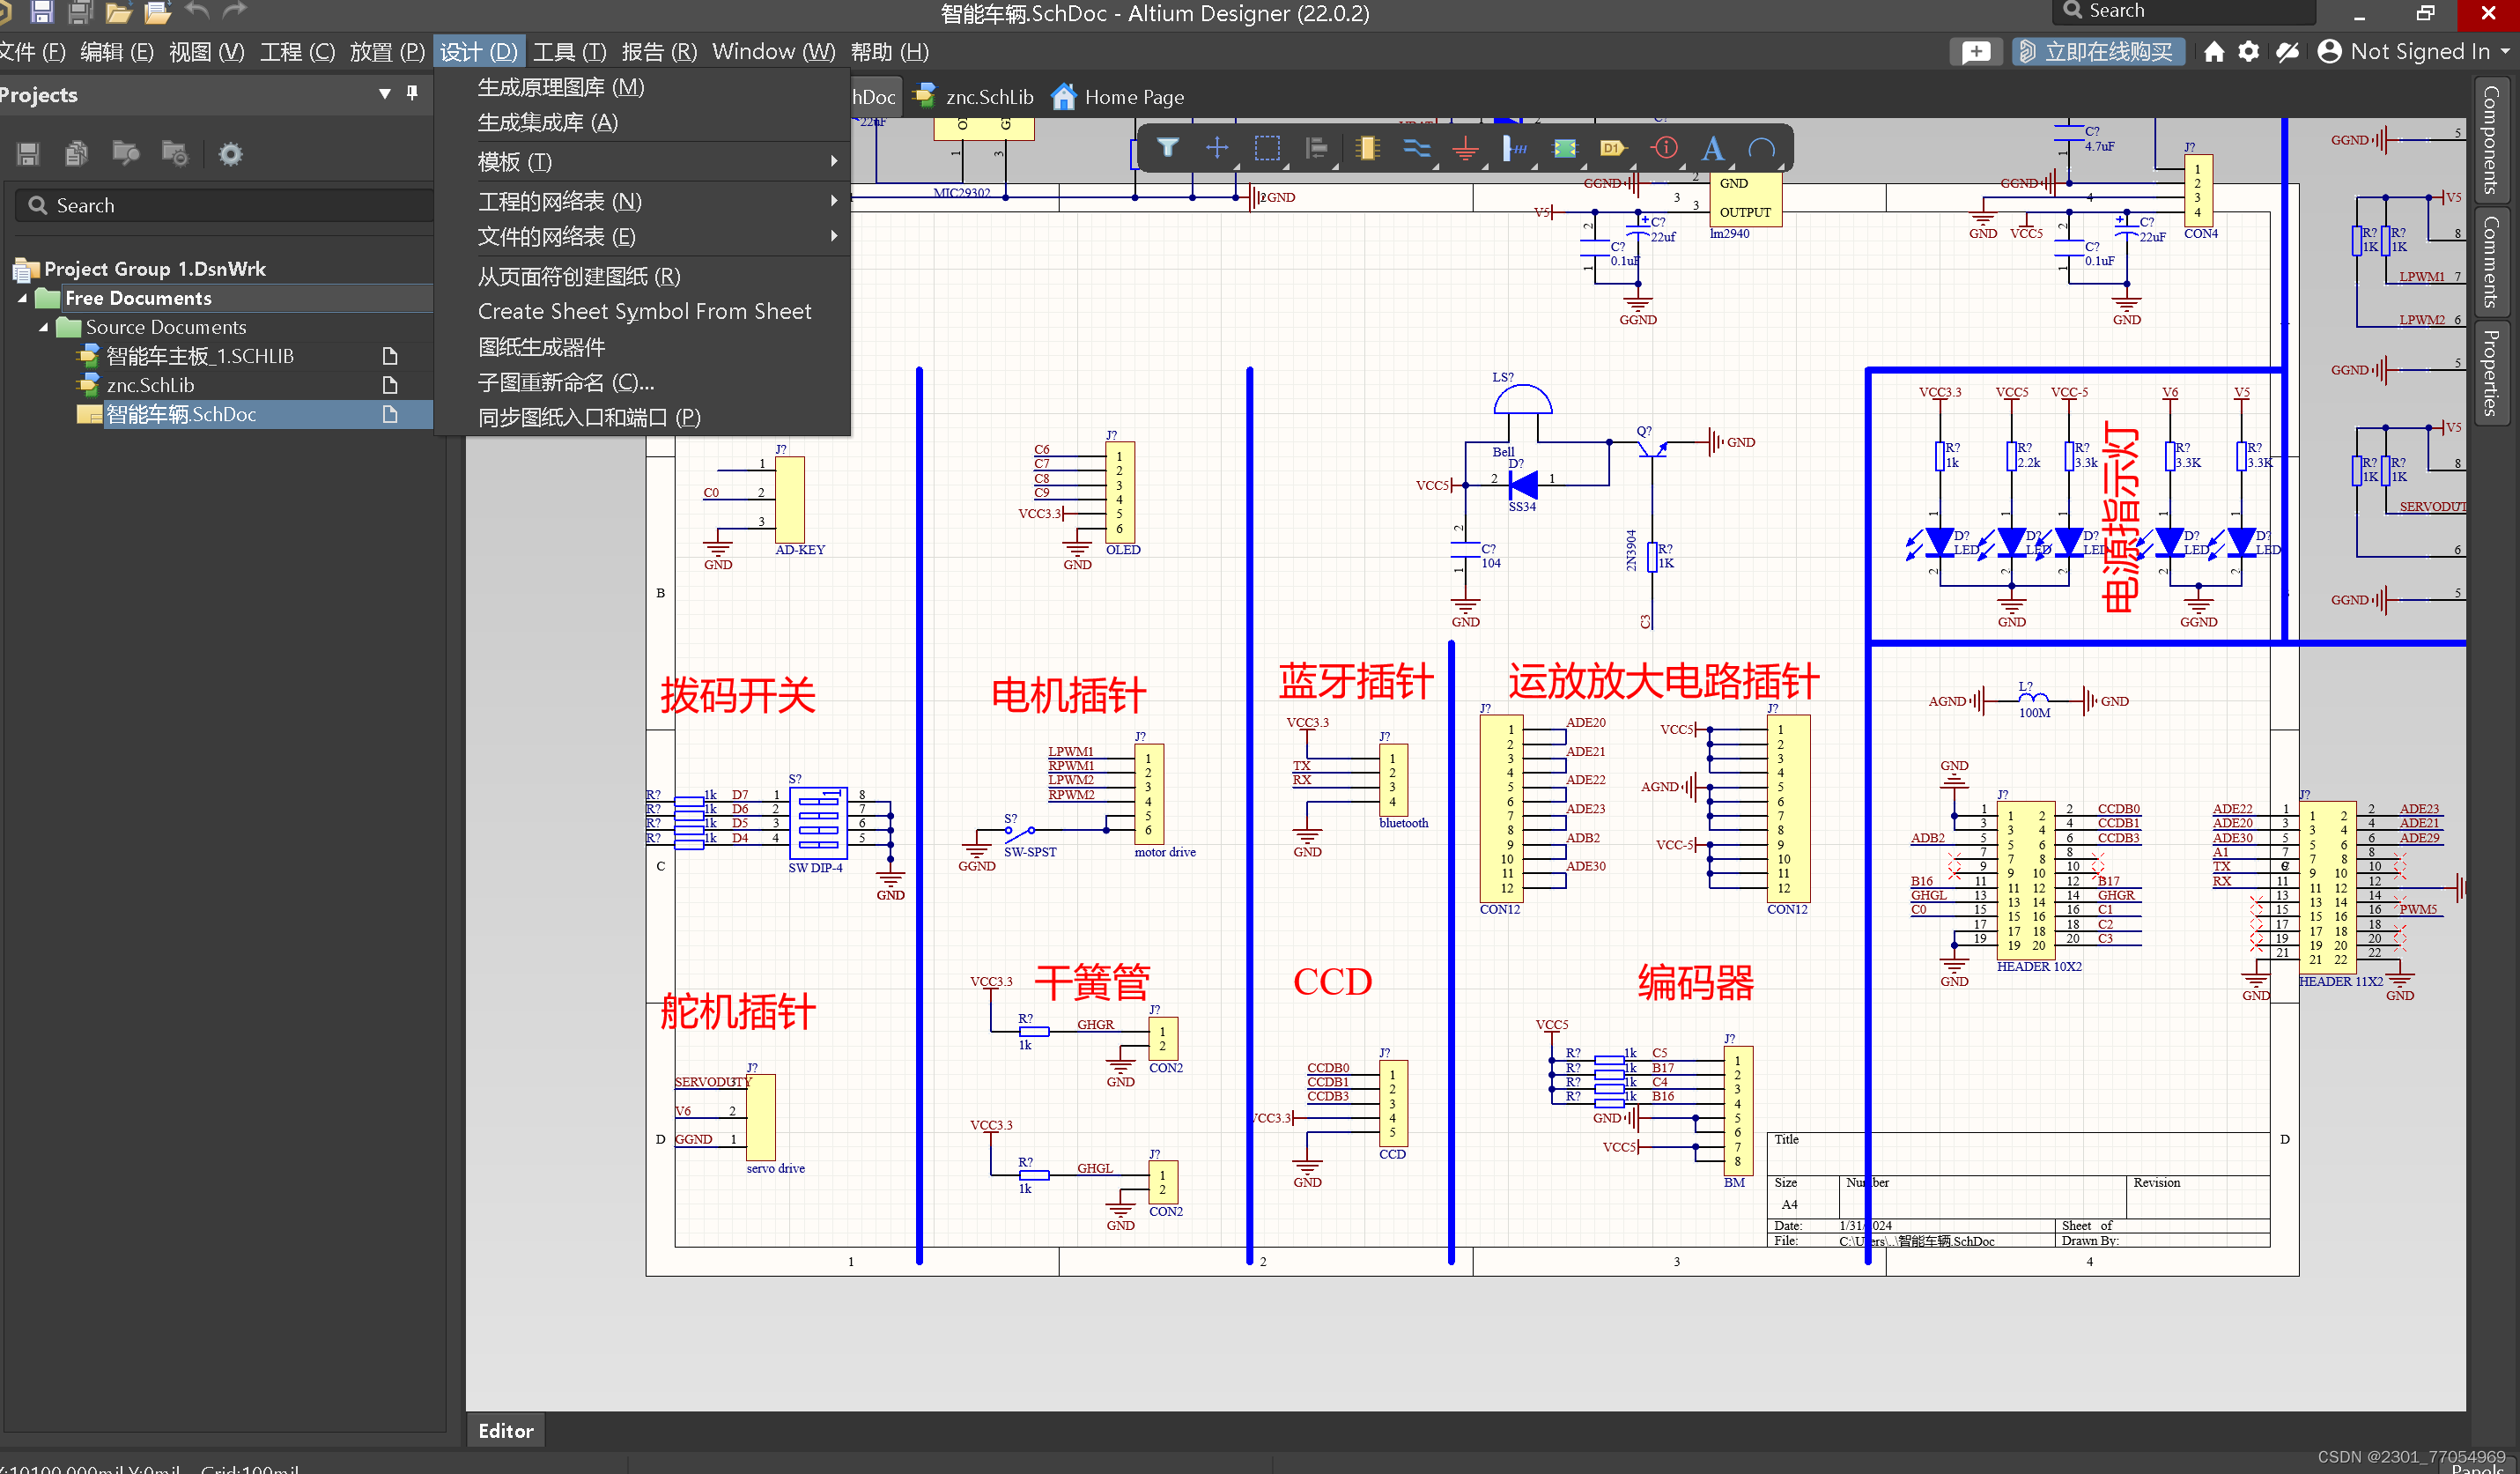Open the filter tool on the active bar
2520x1474 pixels.
coord(1167,148)
